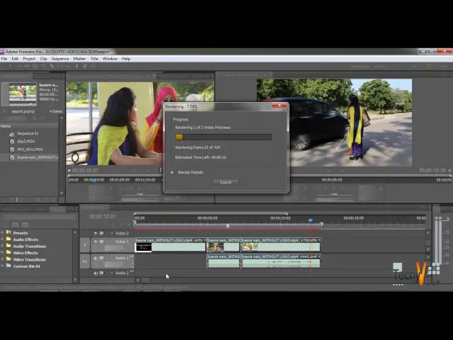This screenshot has height=340, width=453.
Task: Open the Window menu
Action: pyautogui.click(x=110, y=59)
